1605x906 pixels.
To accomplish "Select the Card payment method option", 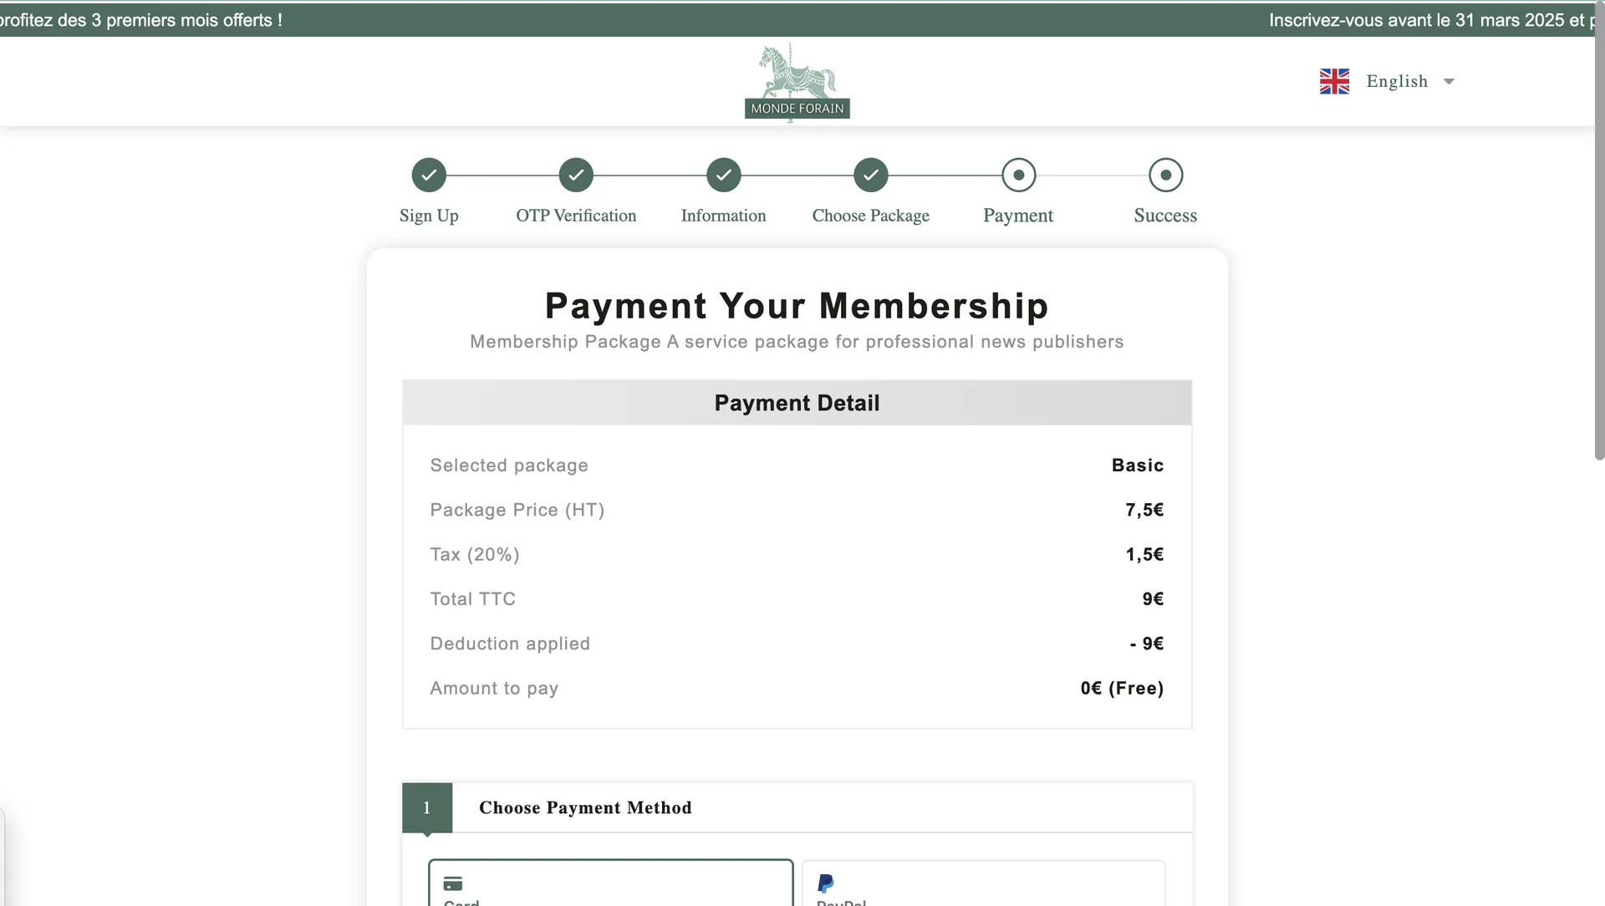I will [x=610, y=886].
